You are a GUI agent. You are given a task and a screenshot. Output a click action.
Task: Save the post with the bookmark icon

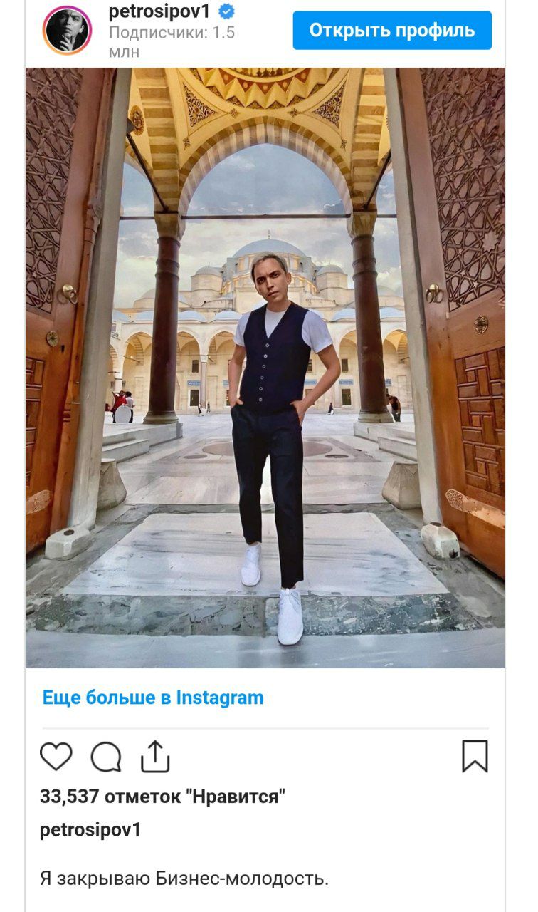tap(475, 756)
